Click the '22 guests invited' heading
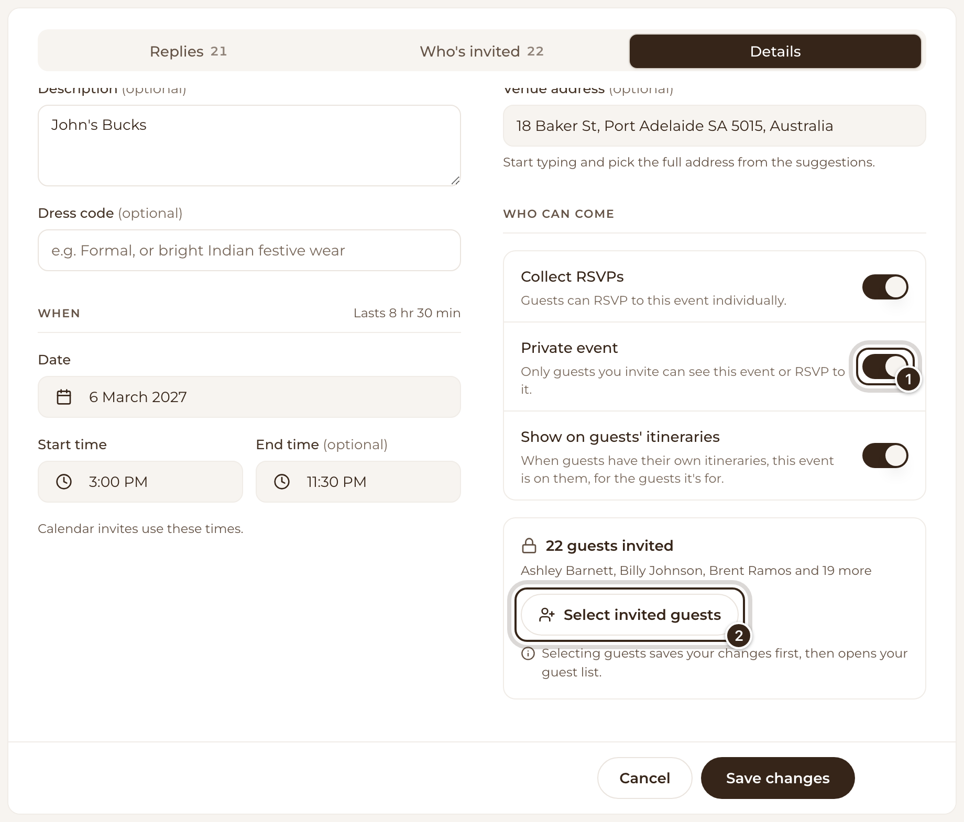The image size is (964, 822). click(609, 546)
